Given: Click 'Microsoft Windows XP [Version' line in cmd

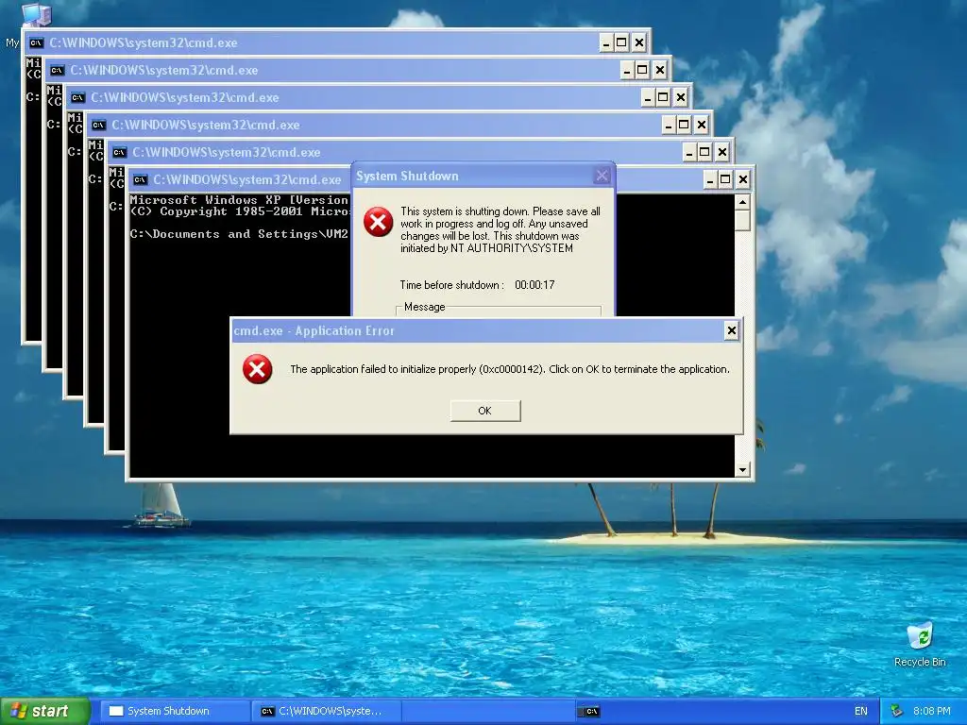Looking at the screenshot, I should 239,200.
